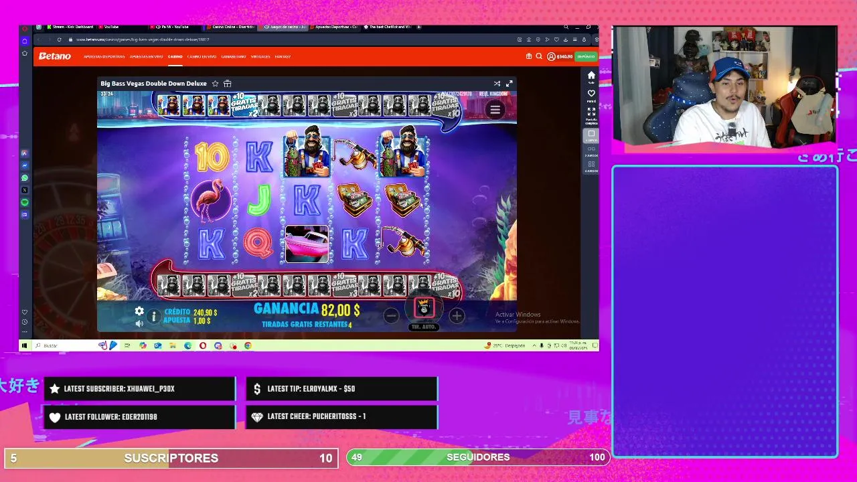The height and width of the screenshot is (482, 857).
Task: Expand the game to fullscreen arrows
Action: 509,84
